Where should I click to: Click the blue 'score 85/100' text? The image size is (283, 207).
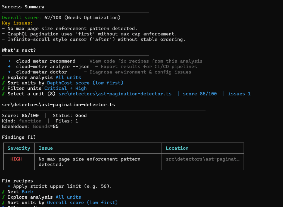pos(200,94)
